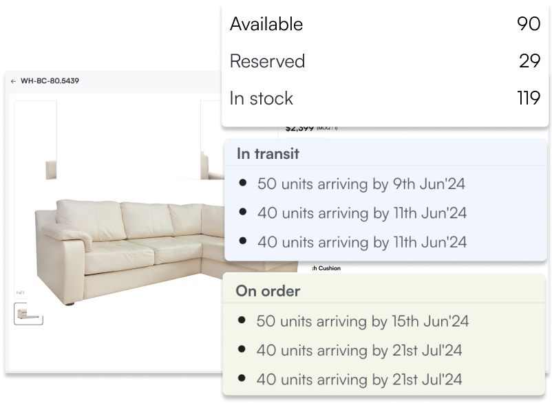Screen dimensions: 552x403
Task: Select 50 units arriving by 15th Jun'24
Action: [x=362, y=321]
